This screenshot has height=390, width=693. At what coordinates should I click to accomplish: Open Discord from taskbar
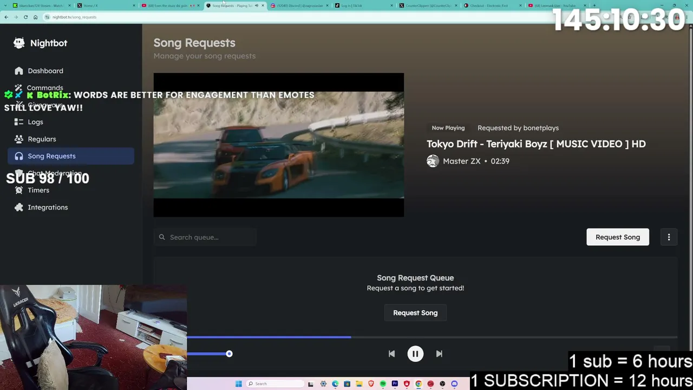[454, 384]
